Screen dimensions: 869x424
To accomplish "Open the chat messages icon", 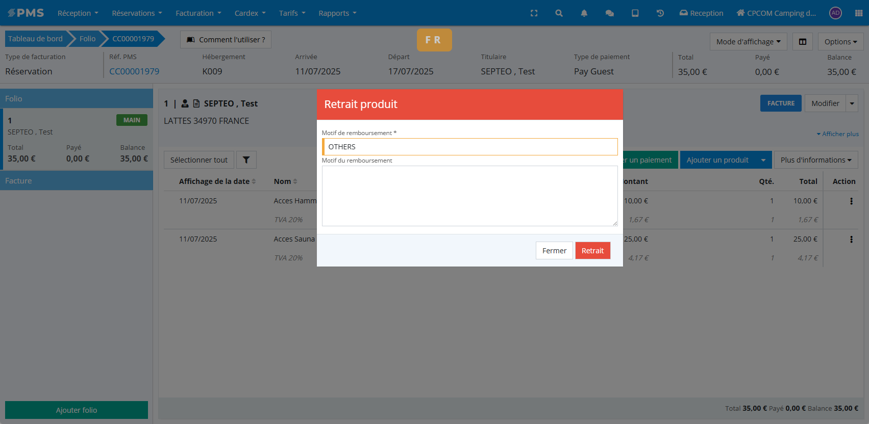I will click(x=609, y=13).
